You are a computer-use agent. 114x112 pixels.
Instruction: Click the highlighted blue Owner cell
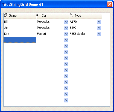tap(20, 40)
